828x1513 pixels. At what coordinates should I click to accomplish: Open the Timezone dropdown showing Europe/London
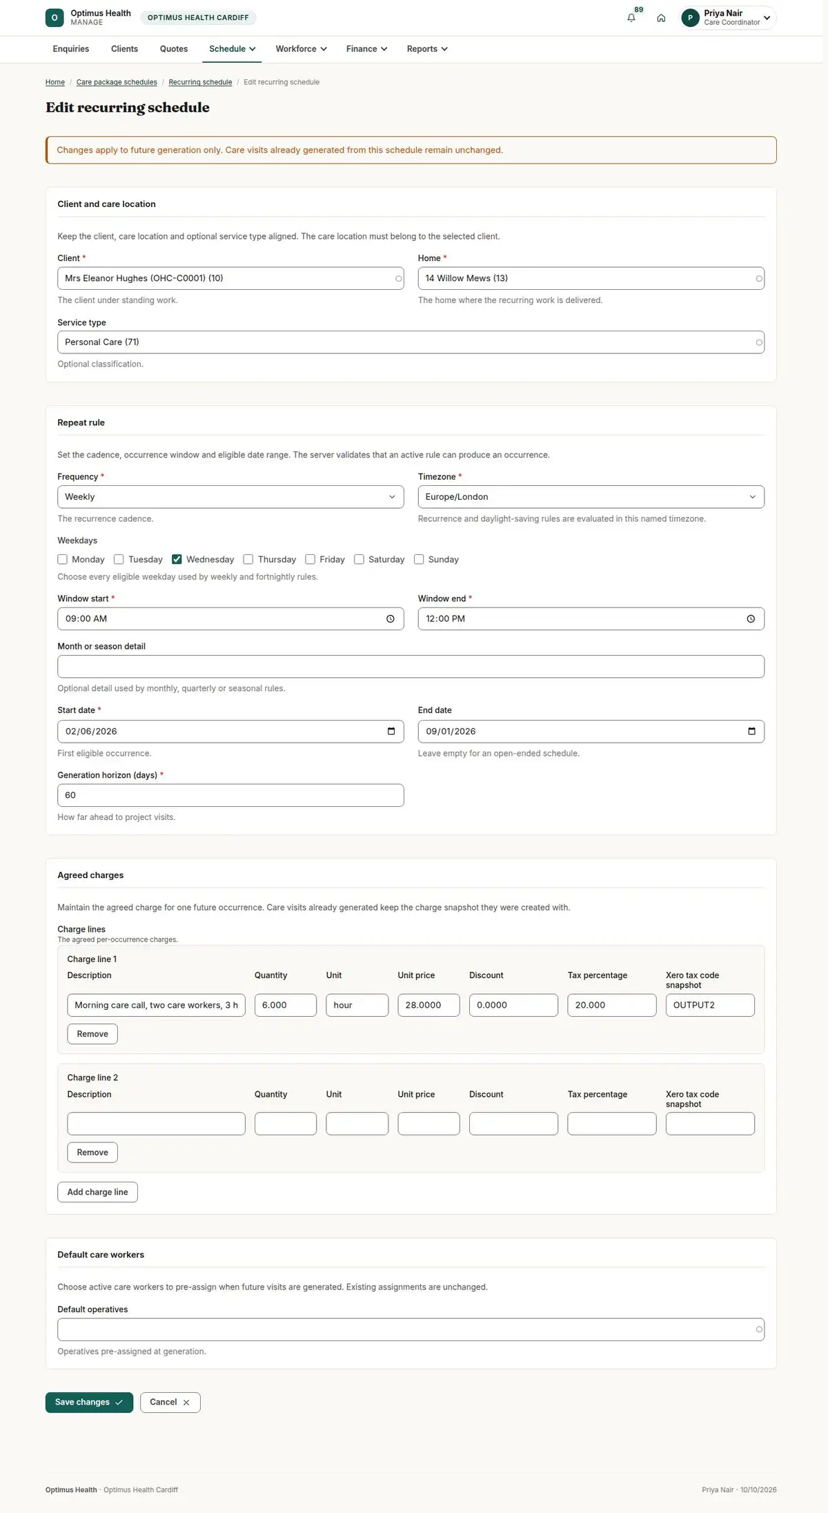pyautogui.click(x=591, y=497)
